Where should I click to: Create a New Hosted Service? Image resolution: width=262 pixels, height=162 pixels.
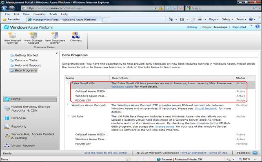12,38
